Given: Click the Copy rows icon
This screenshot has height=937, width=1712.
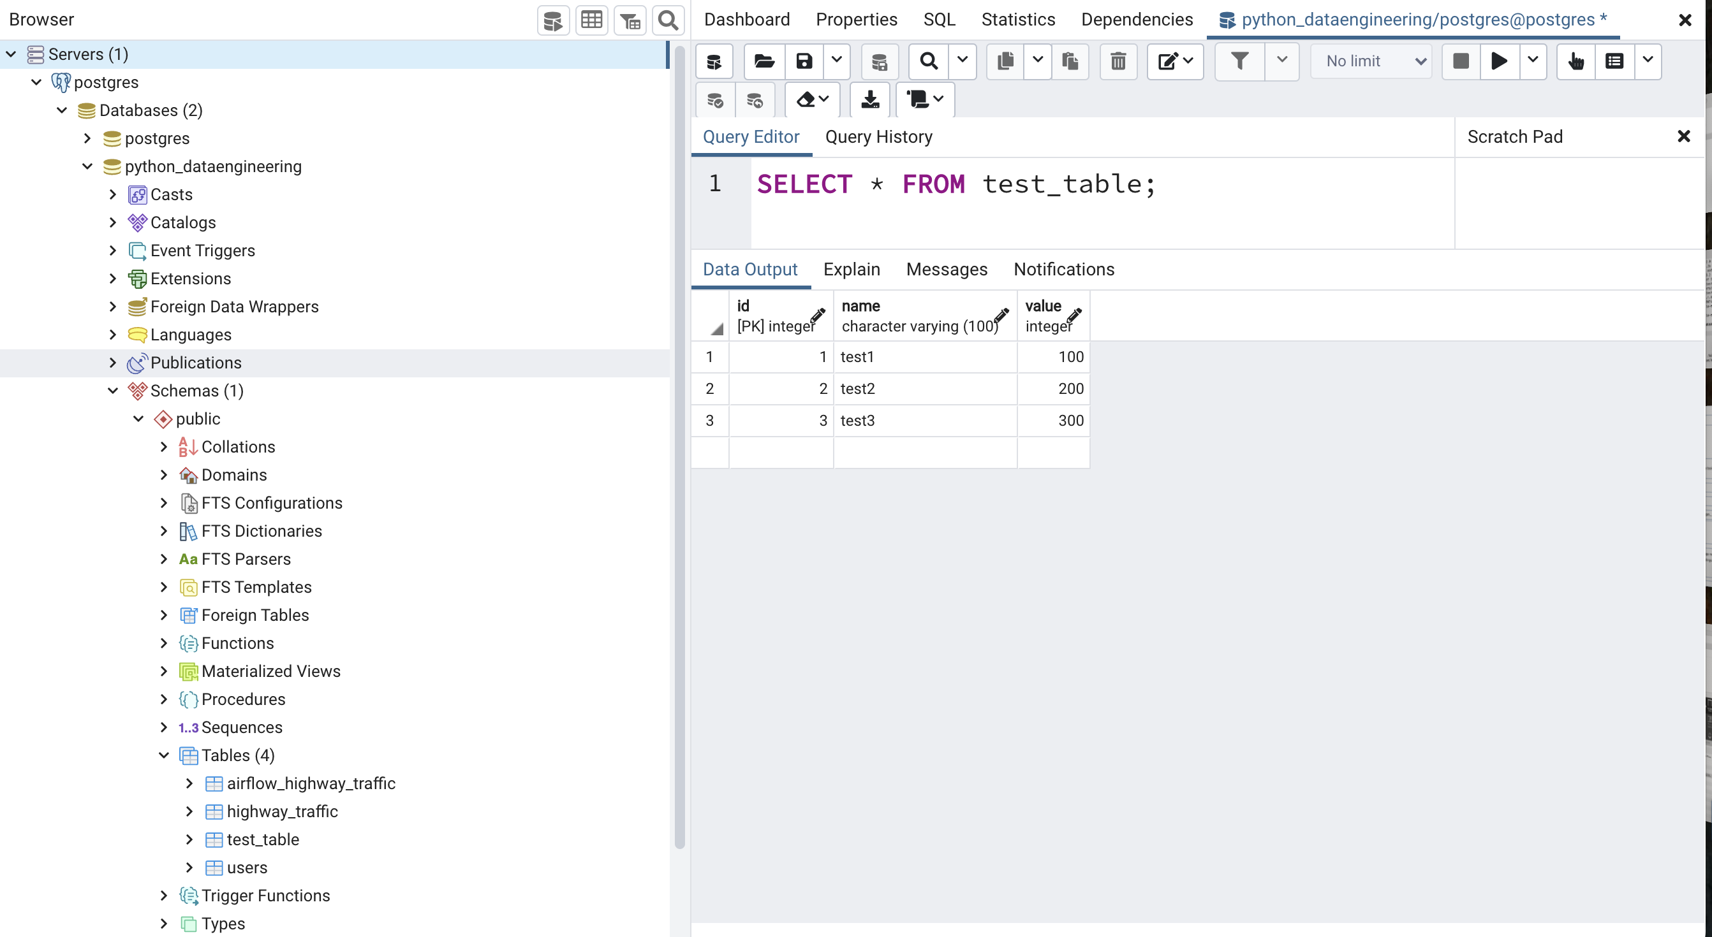Looking at the screenshot, I should (x=1005, y=61).
